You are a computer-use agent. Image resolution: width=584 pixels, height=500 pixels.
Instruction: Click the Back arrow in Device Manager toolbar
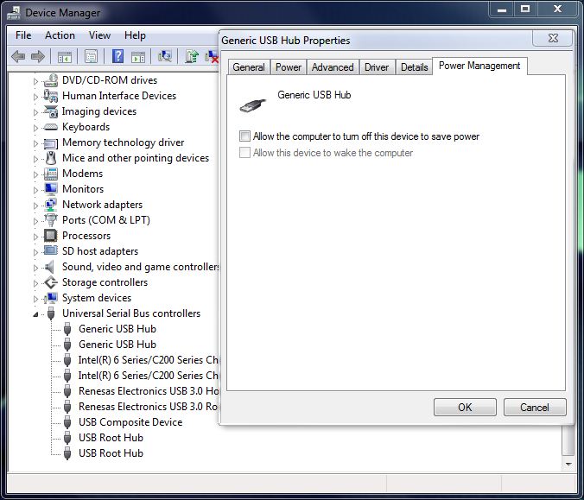click(18, 57)
